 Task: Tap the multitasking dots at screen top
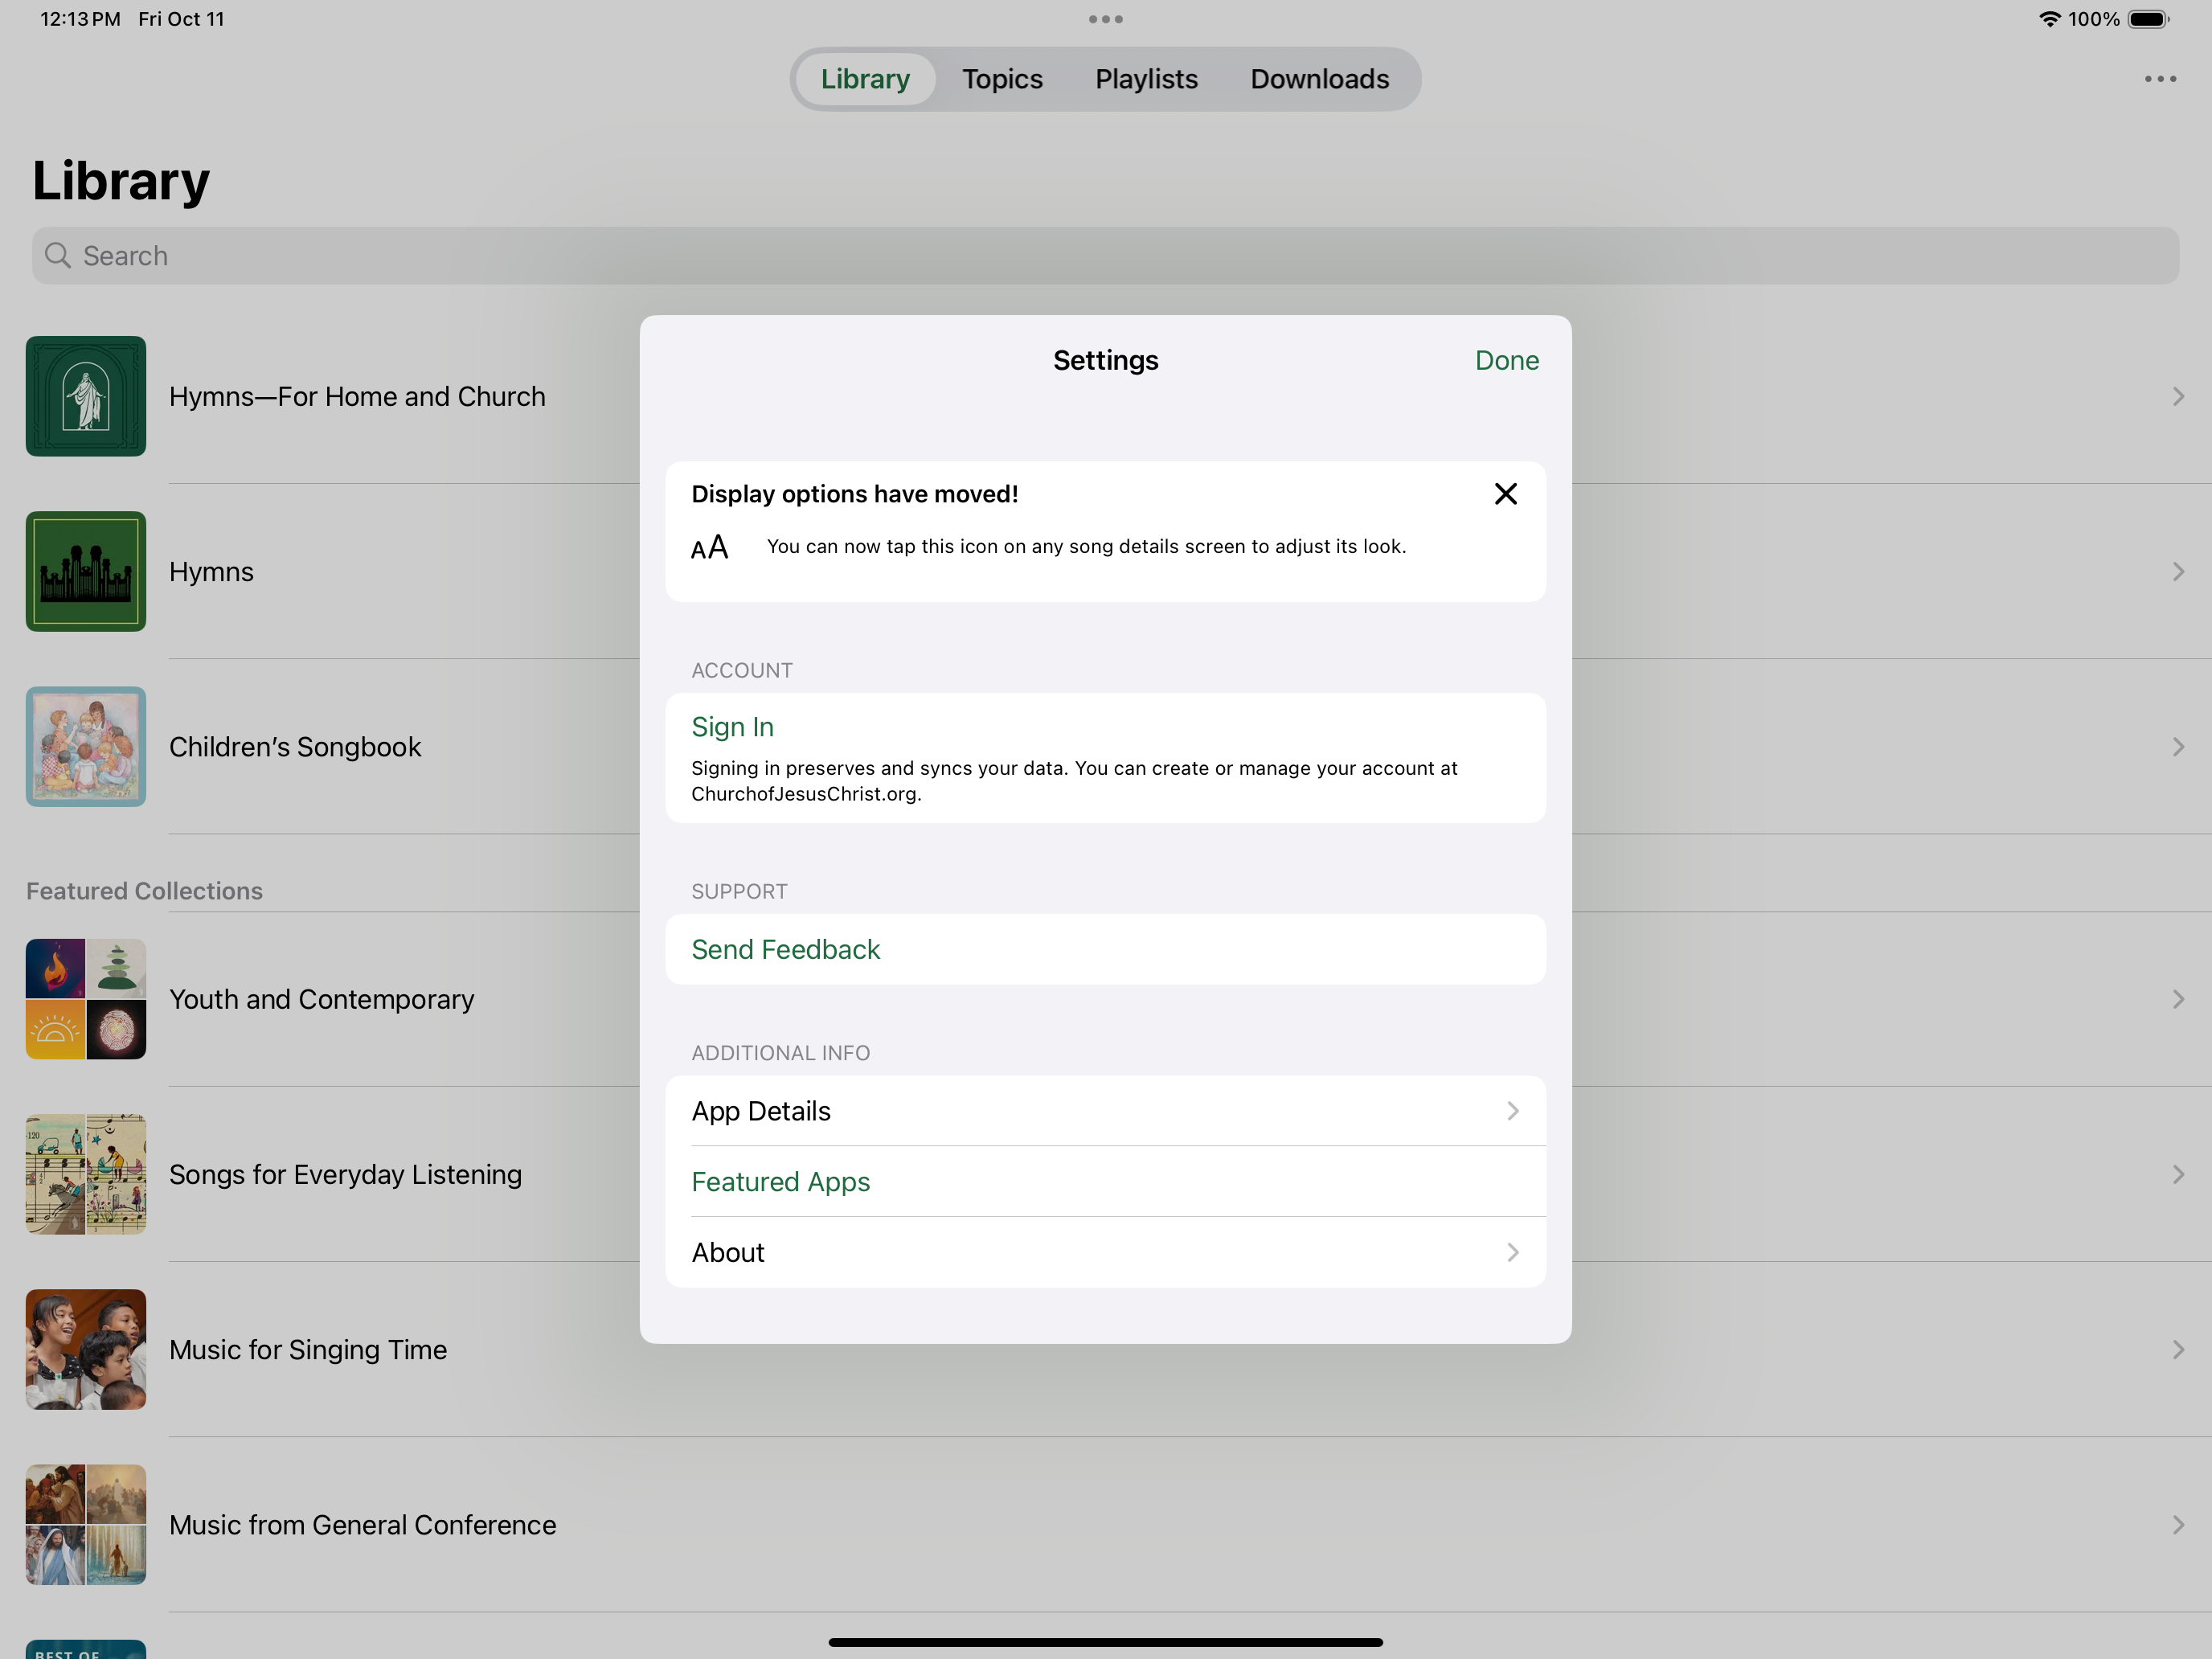pyautogui.click(x=1105, y=19)
